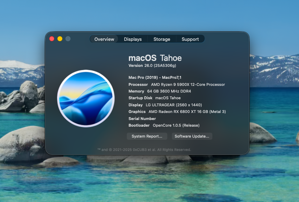The width and height of the screenshot is (299, 202).
Task: Click the 64 GB 3600 MHz DDR4 value
Action: pos(169,91)
